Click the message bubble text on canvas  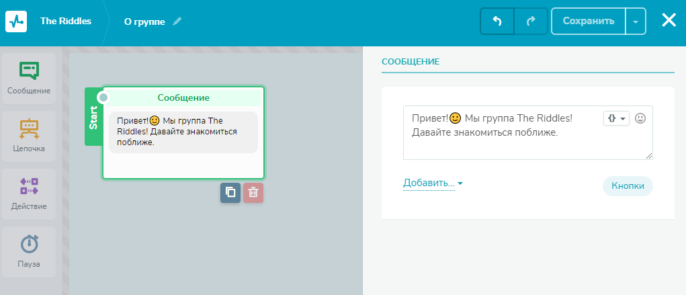[183, 132]
